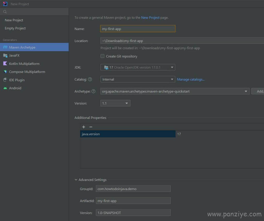
Task: Click the Android robot icon
Action: tap(5, 88)
